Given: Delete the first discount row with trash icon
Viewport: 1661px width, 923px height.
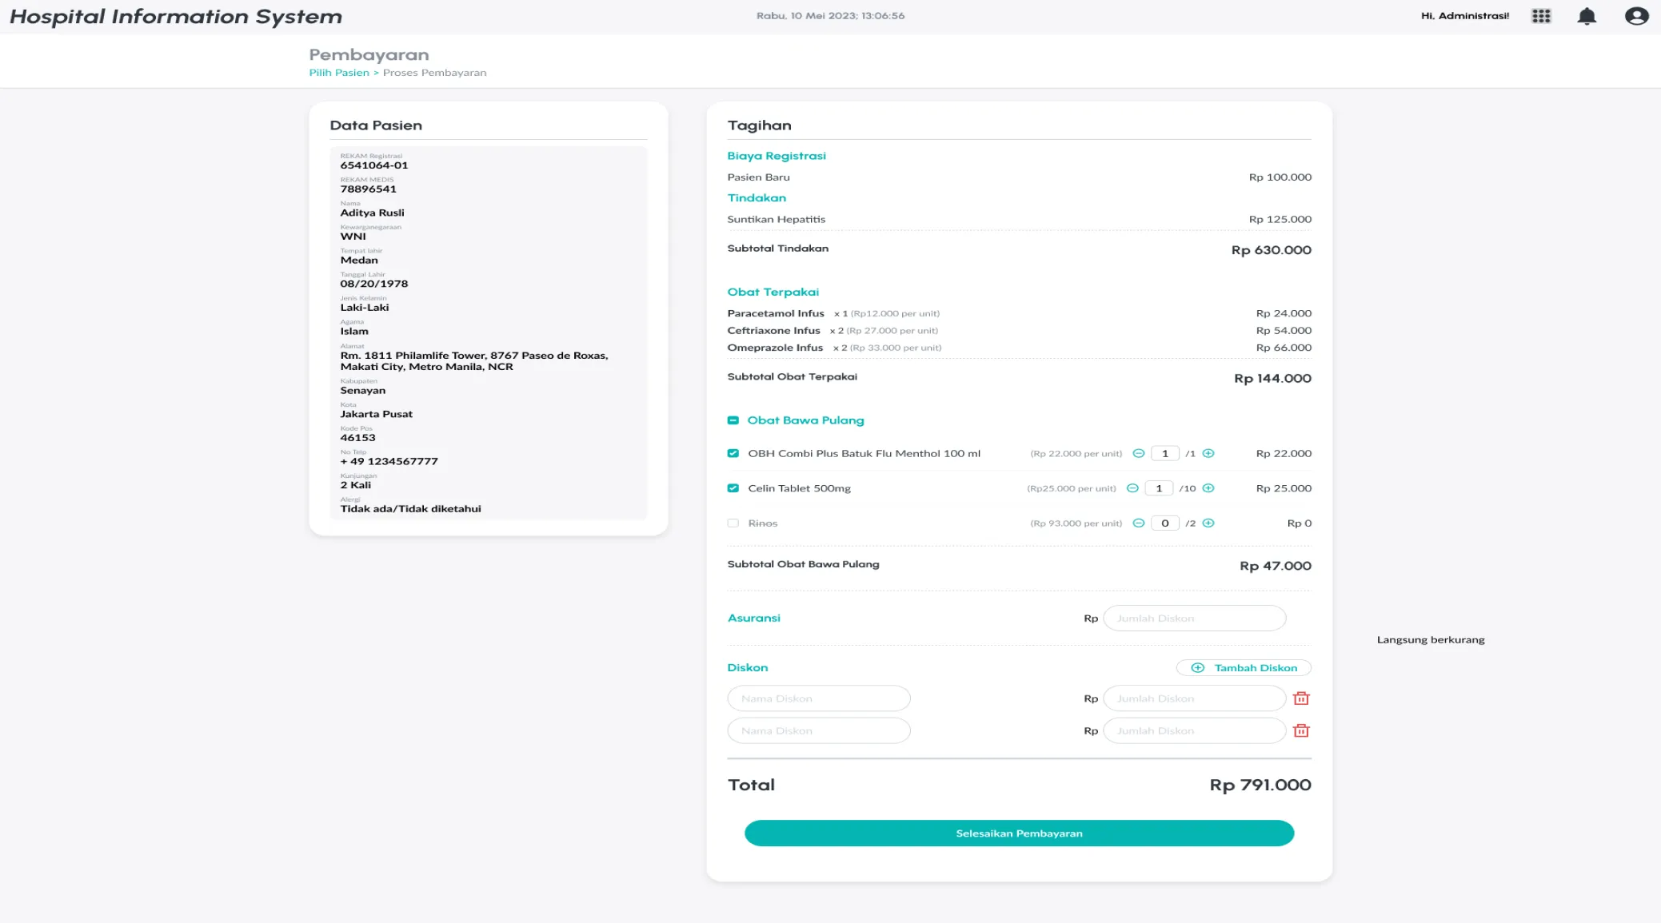Looking at the screenshot, I should 1301,698.
